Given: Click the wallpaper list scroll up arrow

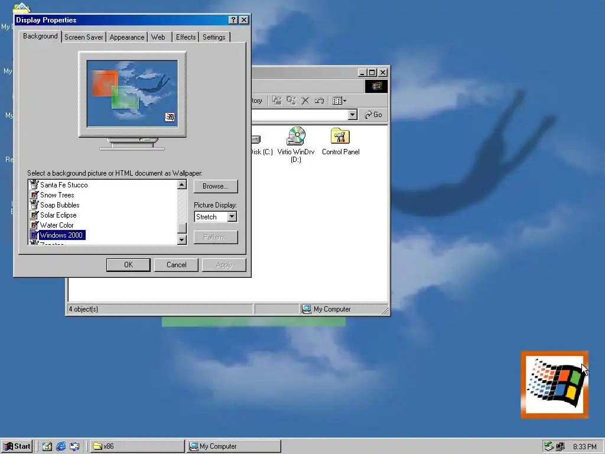Looking at the screenshot, I should (x=182, y=184).
